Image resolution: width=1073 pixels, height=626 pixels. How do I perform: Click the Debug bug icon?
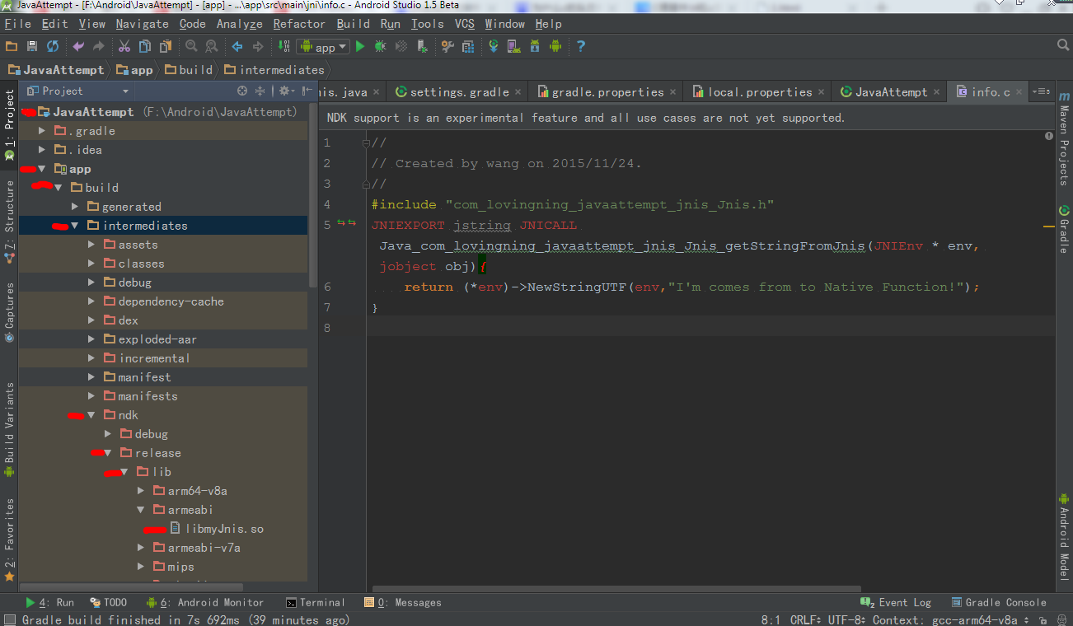[x=380, y=47]
